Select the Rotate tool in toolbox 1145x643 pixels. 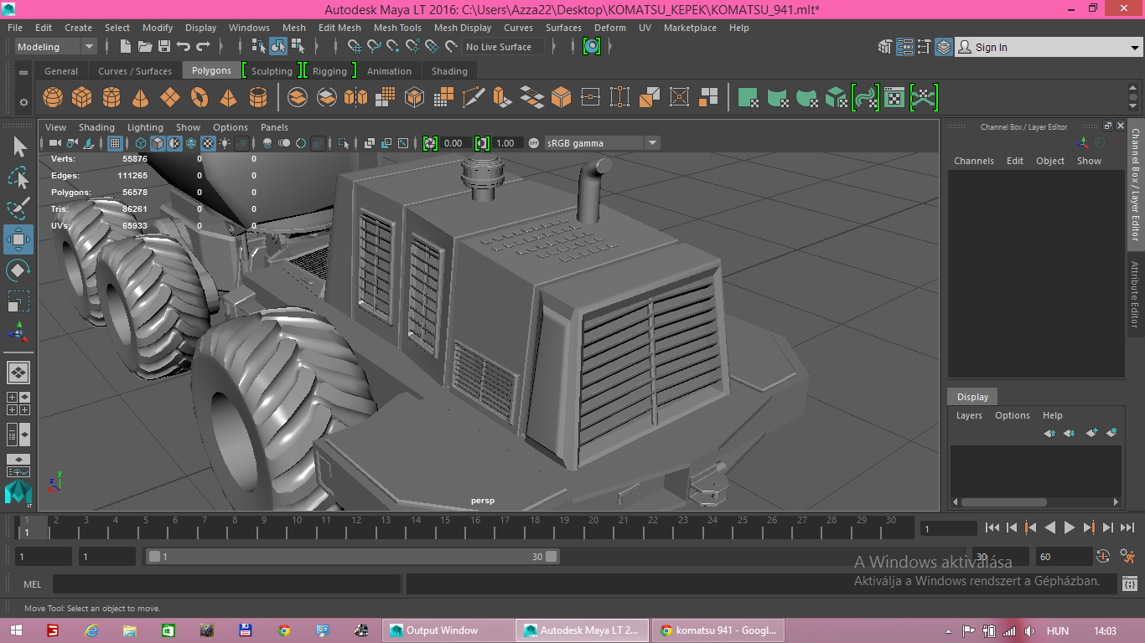click(x=18, y=270)
